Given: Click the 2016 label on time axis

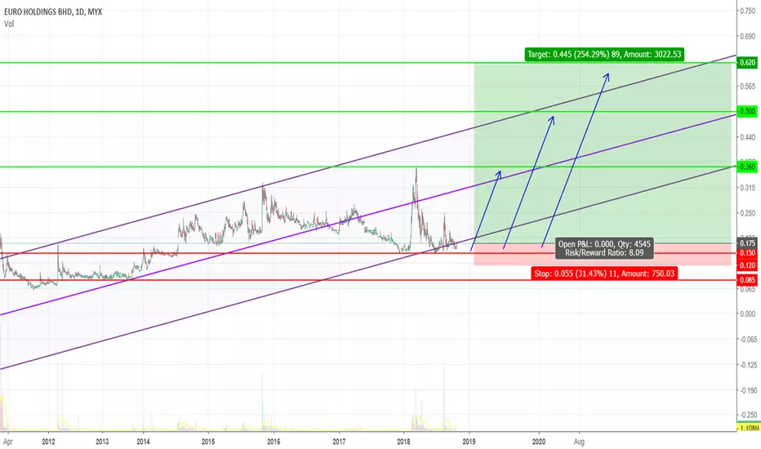Looking at the screenshot, I should (x=274, y=442).
